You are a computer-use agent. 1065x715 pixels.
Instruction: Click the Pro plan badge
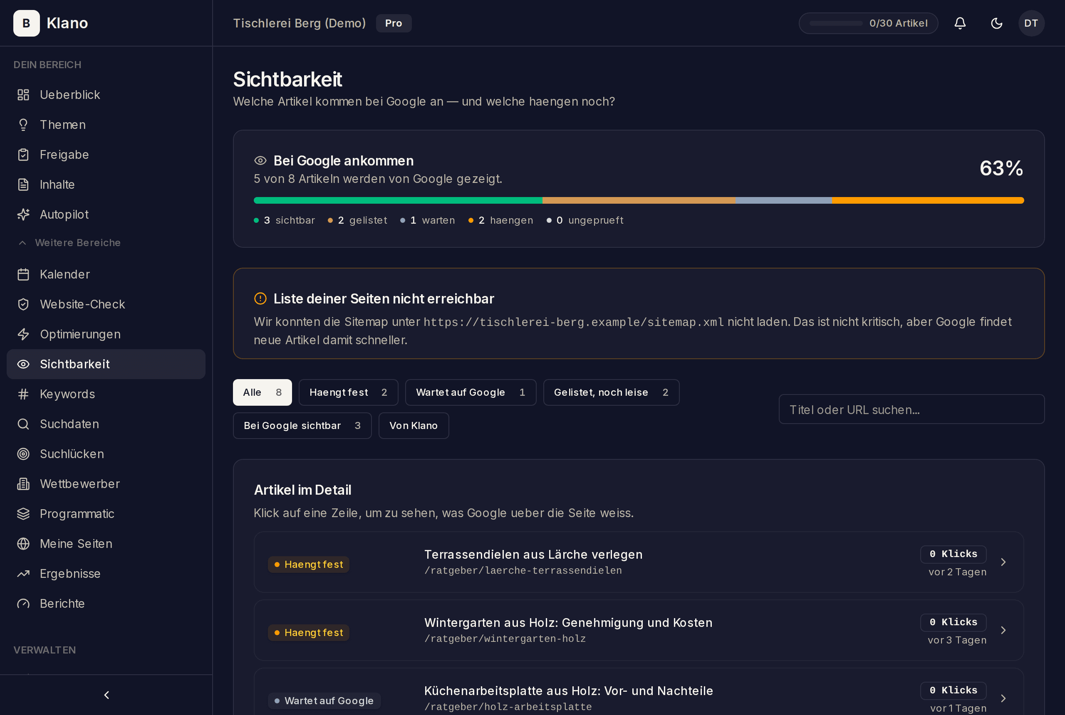tap(393, 23)
